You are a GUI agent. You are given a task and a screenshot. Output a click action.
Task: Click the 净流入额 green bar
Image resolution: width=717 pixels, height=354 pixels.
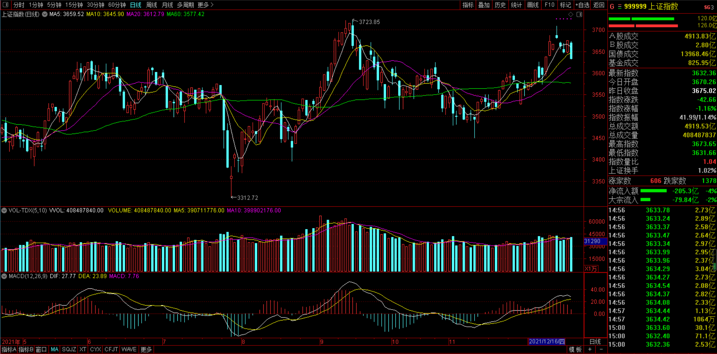(654, 191)
